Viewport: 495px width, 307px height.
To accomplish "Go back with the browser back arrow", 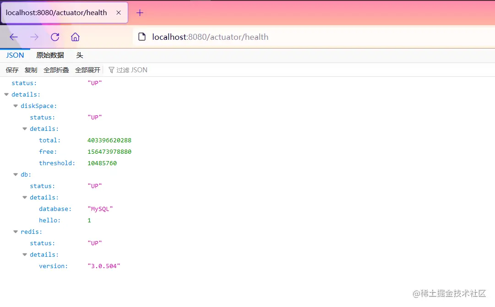I will [x=14, y=37].
